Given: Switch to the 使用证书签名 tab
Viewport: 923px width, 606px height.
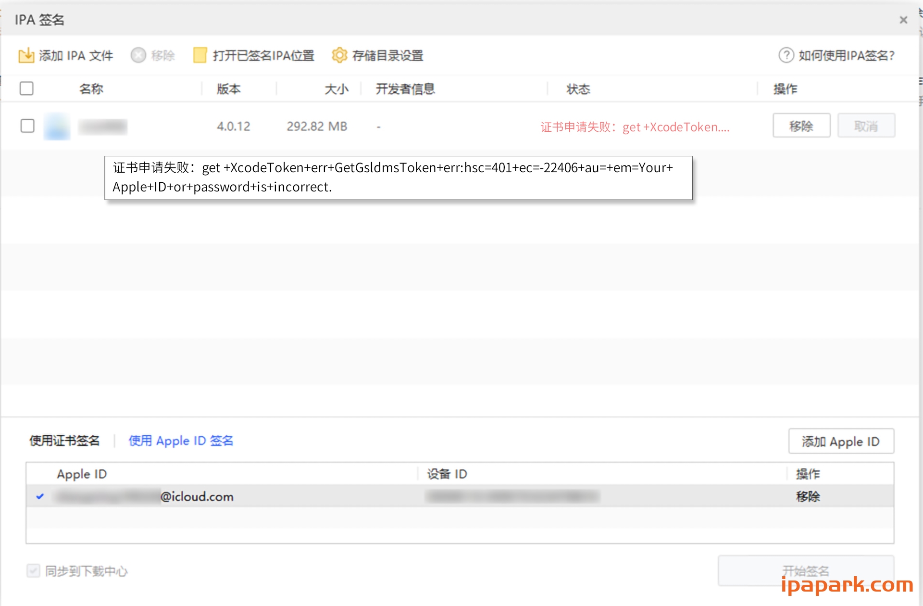Looking at the screenshot, I should [64, 441].
